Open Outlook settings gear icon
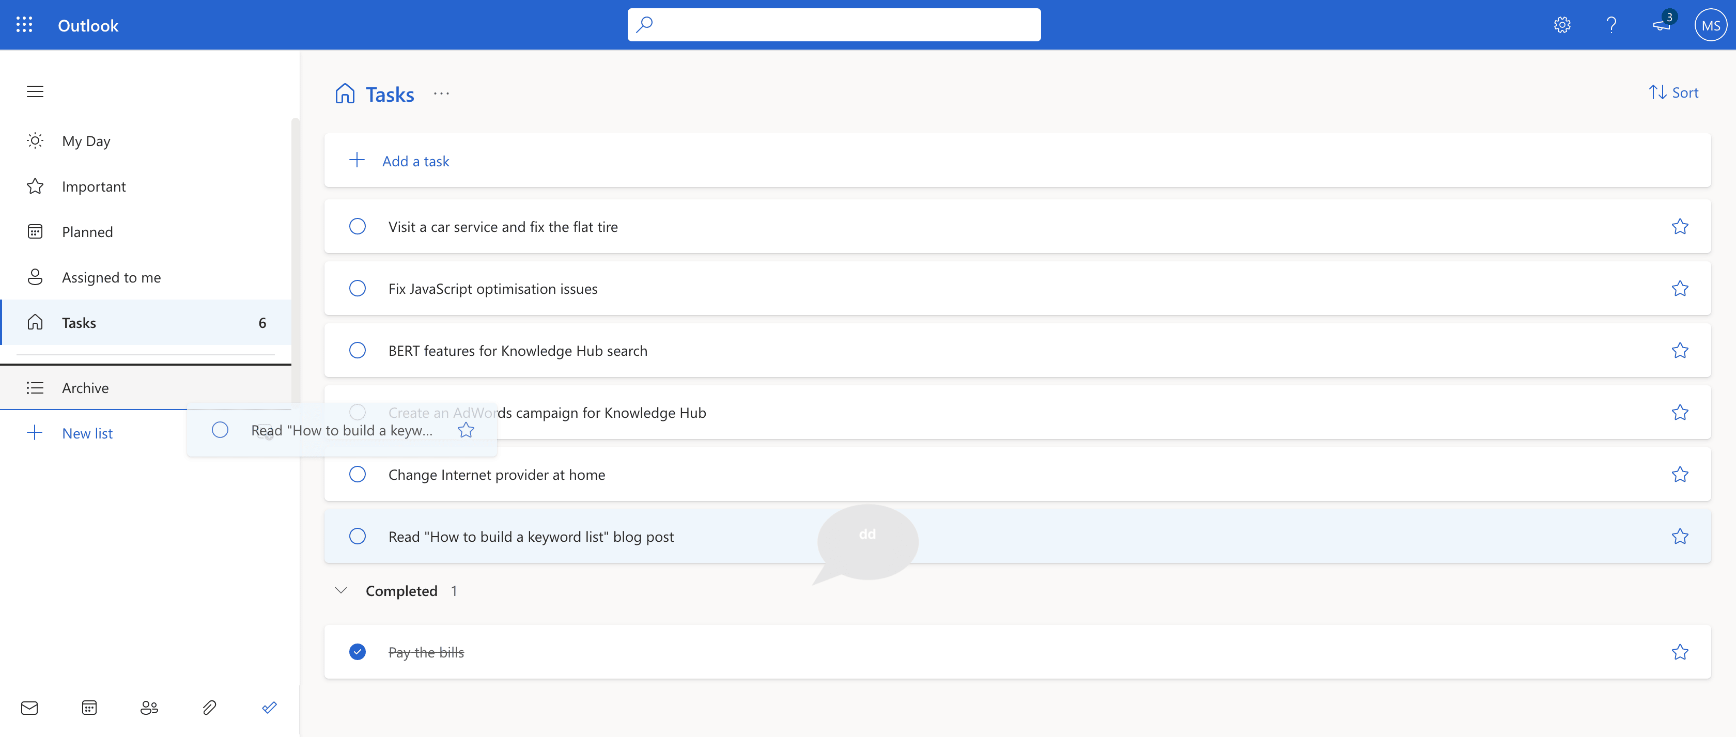 pyautogui.click(x=1562, y=25)
